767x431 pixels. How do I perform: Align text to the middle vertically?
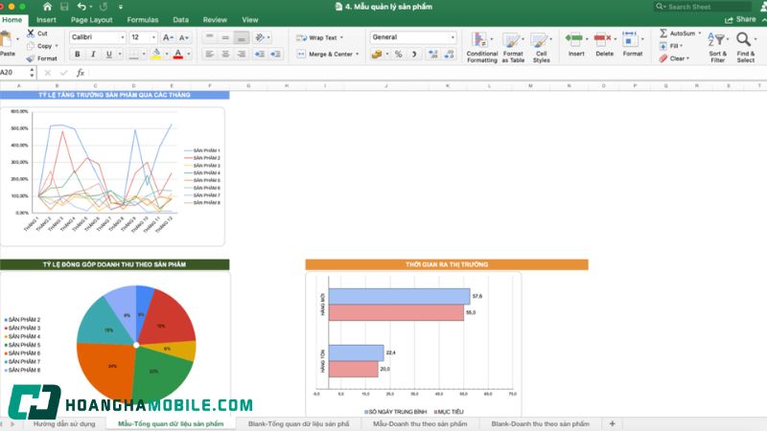click(225, 37)
